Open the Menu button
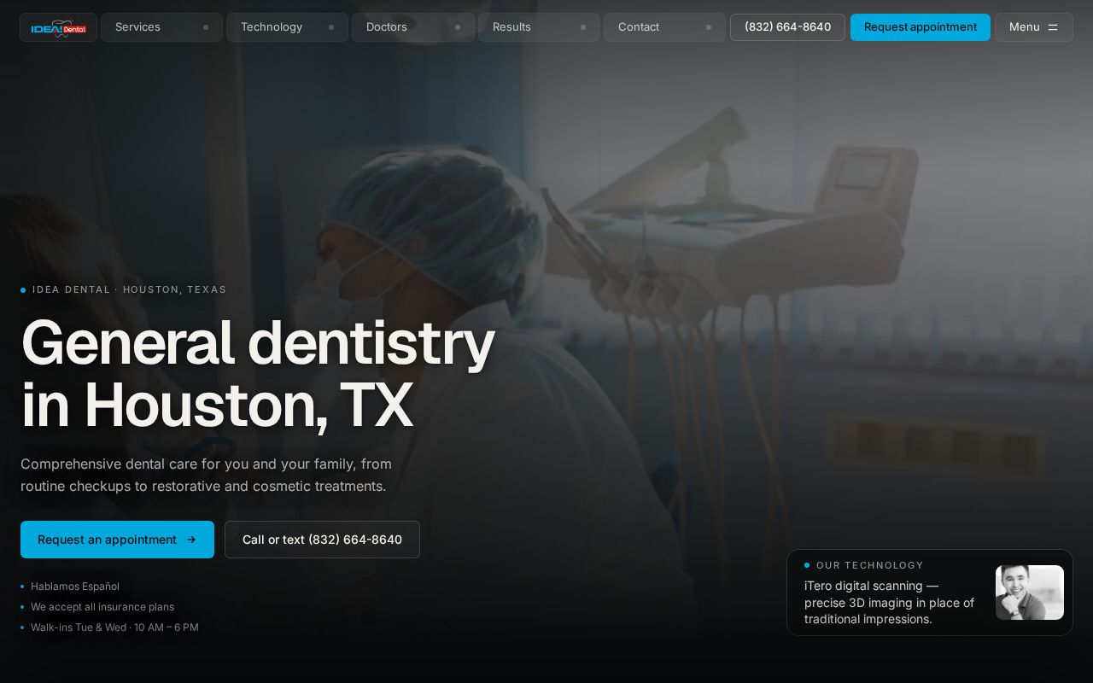This screenshot has height=683, width=1093. (1034, 27)
